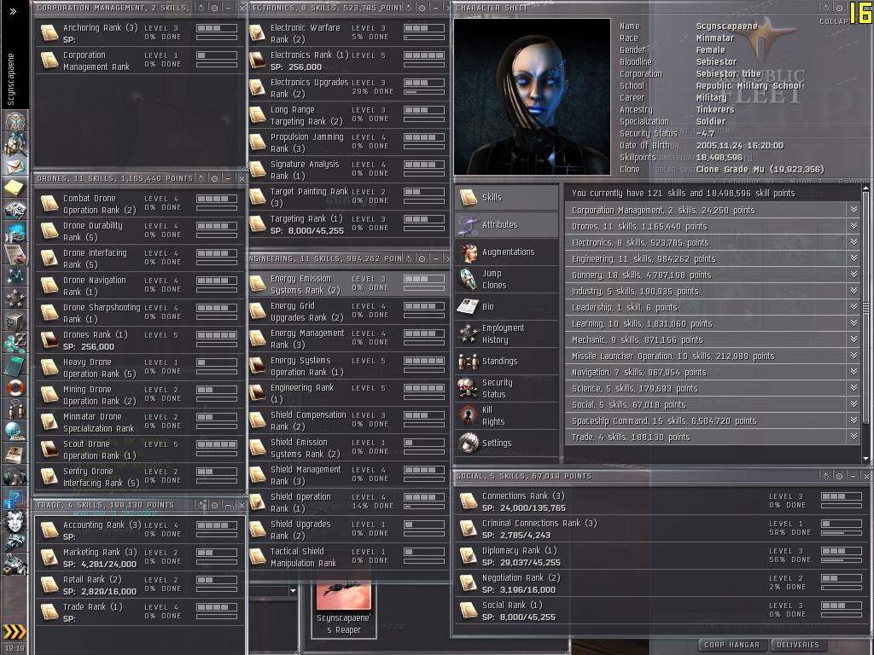Expand the Corporation Management skill group
This screenshot has height=655, width=874.
coord(854,210)
